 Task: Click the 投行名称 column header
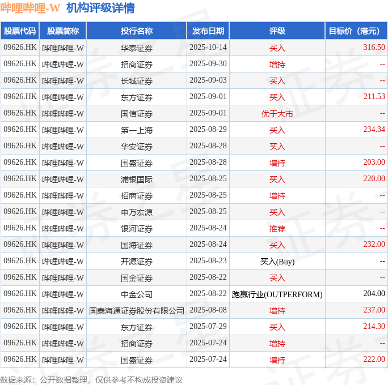coord(137,31)
